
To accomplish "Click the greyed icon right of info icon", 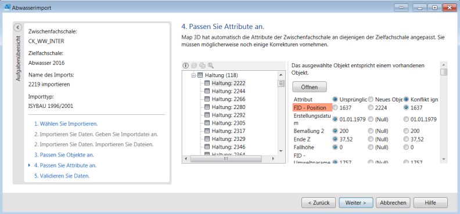I will [x=193, y=66].
